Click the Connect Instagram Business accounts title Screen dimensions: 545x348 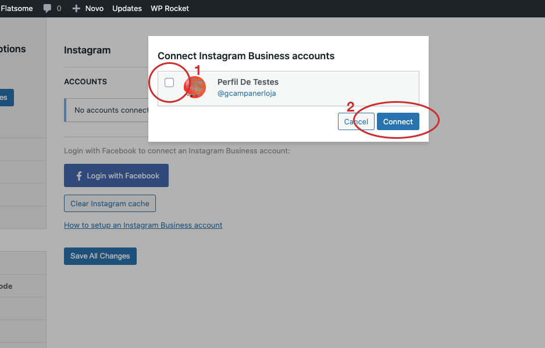click(x=246, y=56)
